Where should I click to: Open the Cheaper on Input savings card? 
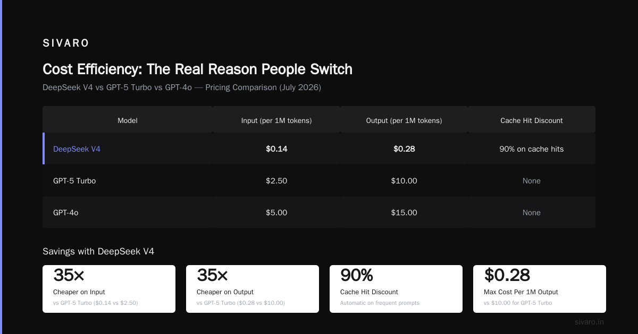coord(109,289)
